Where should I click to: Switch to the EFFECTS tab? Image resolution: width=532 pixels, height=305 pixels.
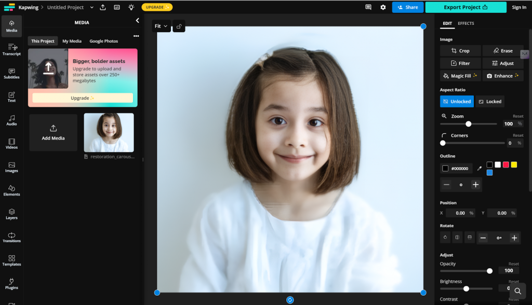coord(466,23)
